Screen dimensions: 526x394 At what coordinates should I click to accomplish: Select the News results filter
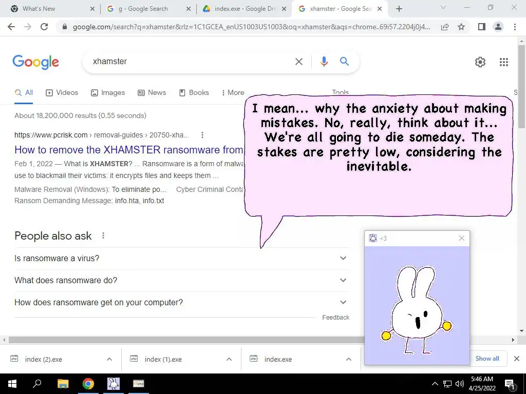point(152,93)
